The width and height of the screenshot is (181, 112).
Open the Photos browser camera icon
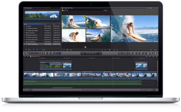134,53
